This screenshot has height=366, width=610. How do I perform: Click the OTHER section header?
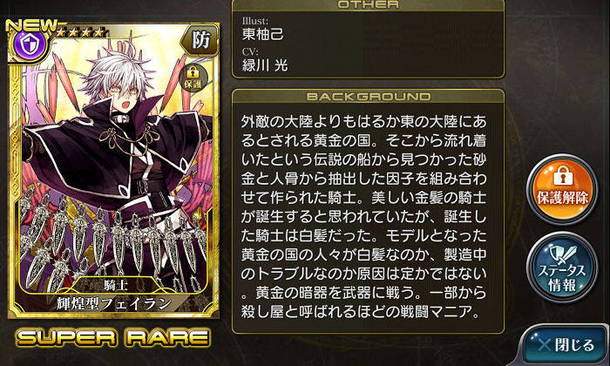pyautogui.click(x=368, y=4)
